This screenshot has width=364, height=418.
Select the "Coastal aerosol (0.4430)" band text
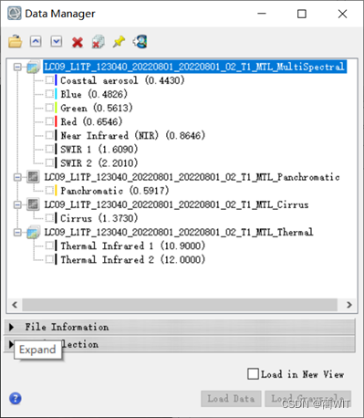(x=122, y=80)
